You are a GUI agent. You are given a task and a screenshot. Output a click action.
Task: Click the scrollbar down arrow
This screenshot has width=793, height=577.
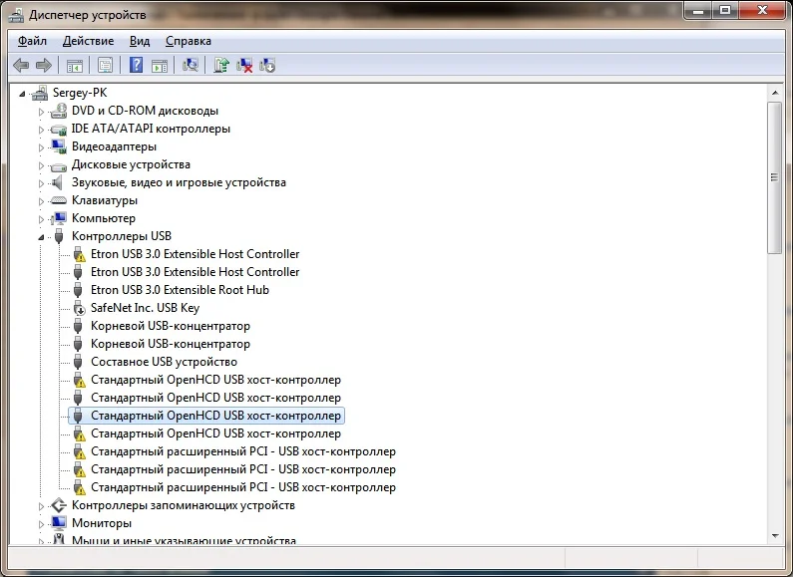click(775, 535)
